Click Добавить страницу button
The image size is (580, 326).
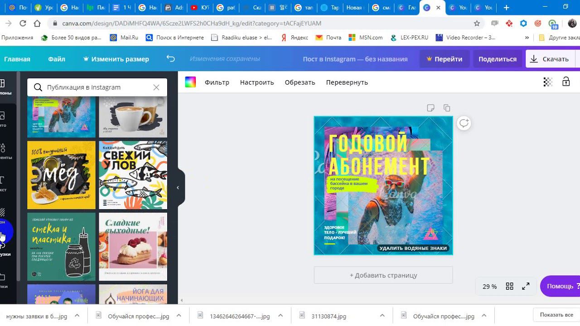[x=383, y=275]
